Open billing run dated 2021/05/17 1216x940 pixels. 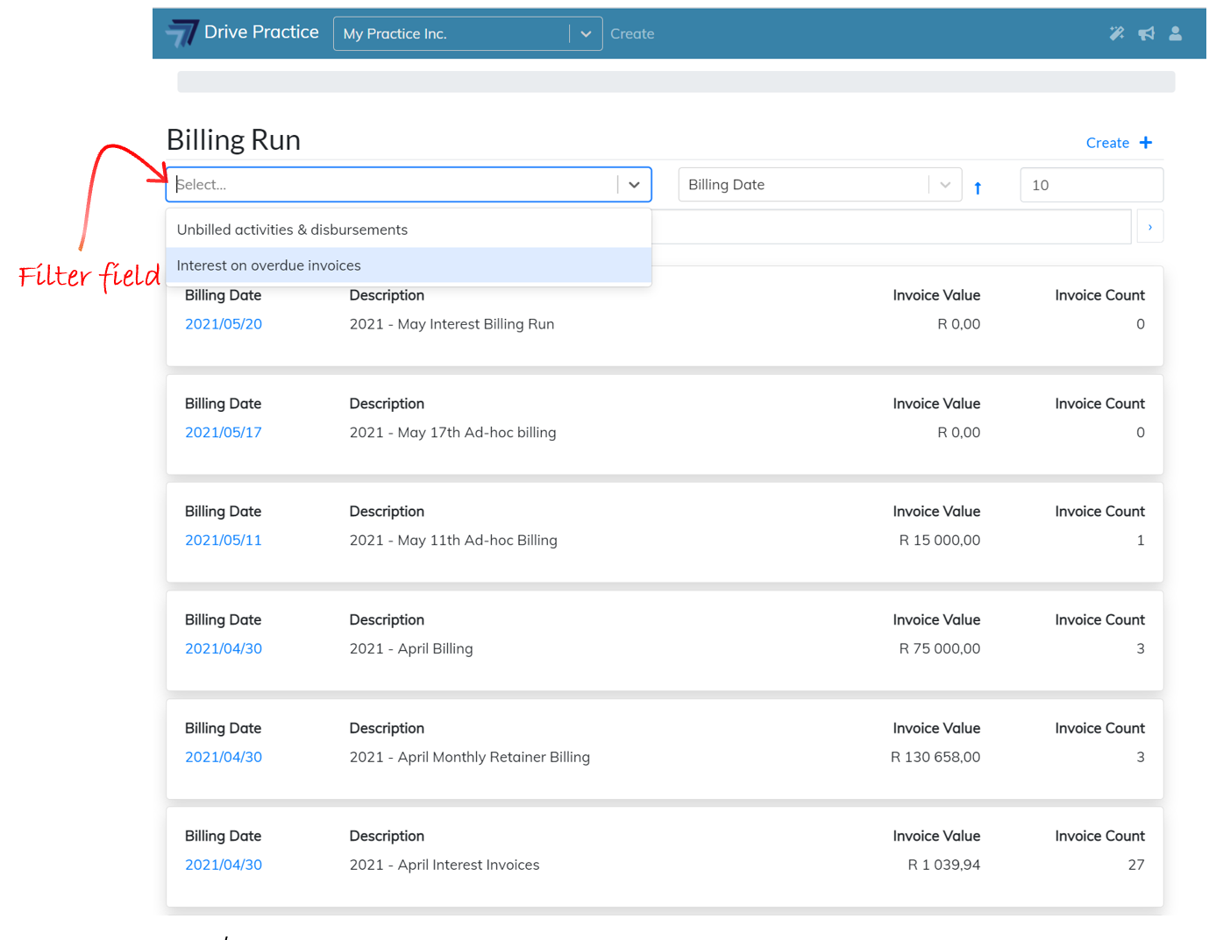click(224, 433)
